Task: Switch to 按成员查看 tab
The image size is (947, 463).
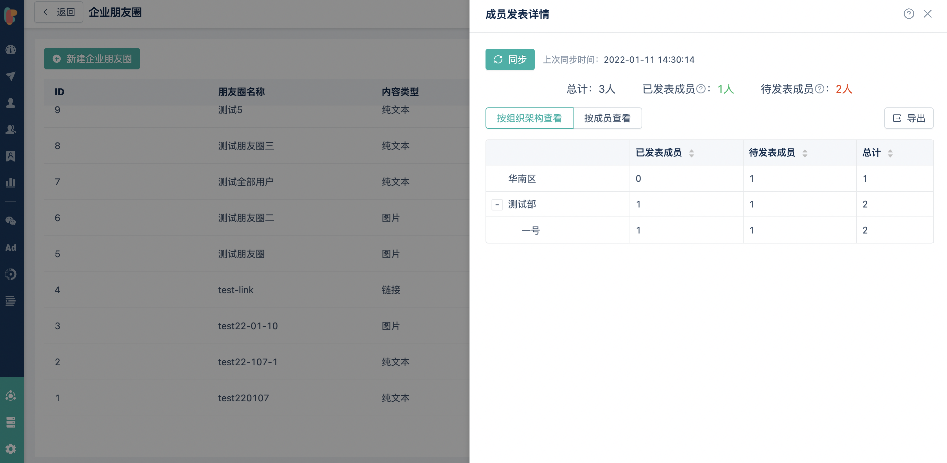Action: tap(607, 118)
